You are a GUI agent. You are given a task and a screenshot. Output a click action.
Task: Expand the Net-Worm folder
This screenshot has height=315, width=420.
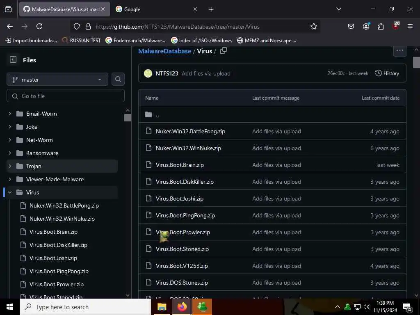point(10,140)
